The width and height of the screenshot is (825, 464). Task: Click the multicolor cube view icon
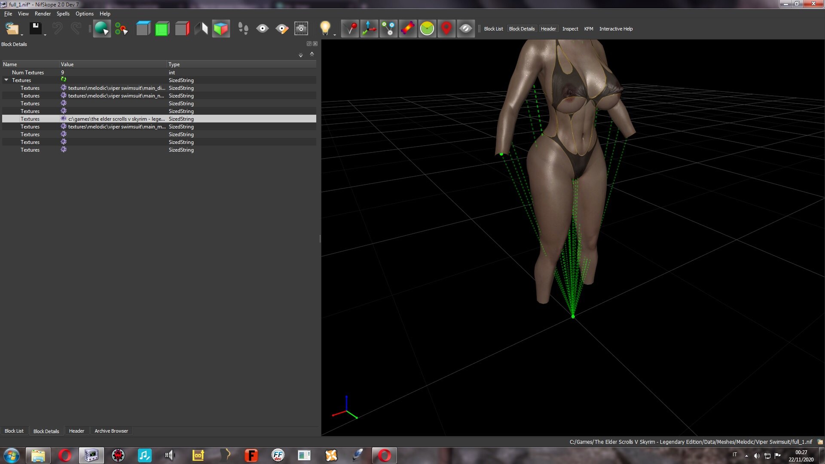(221, 29)
